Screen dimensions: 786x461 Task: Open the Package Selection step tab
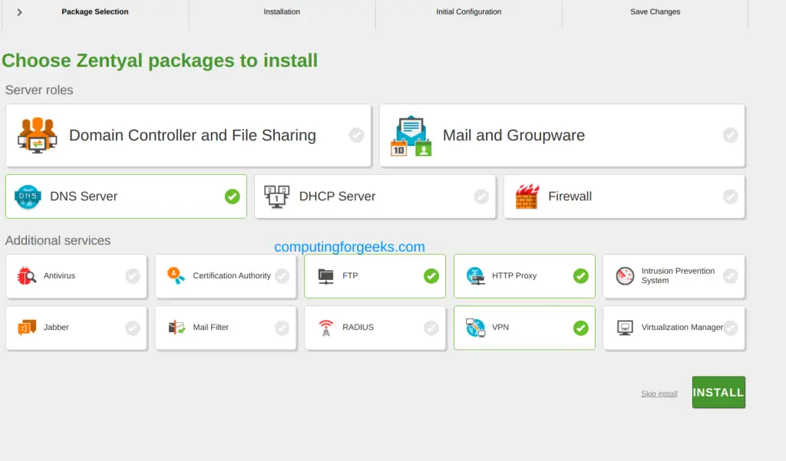point(94,12)
